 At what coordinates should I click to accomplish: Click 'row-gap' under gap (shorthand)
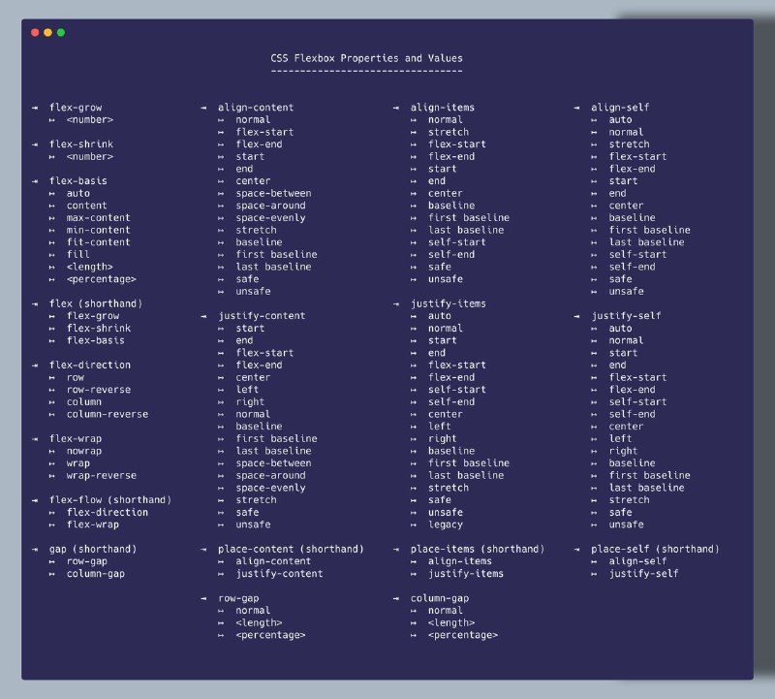(x=87, y=561)
